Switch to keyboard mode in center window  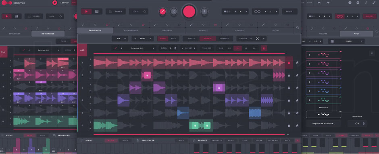97,11
